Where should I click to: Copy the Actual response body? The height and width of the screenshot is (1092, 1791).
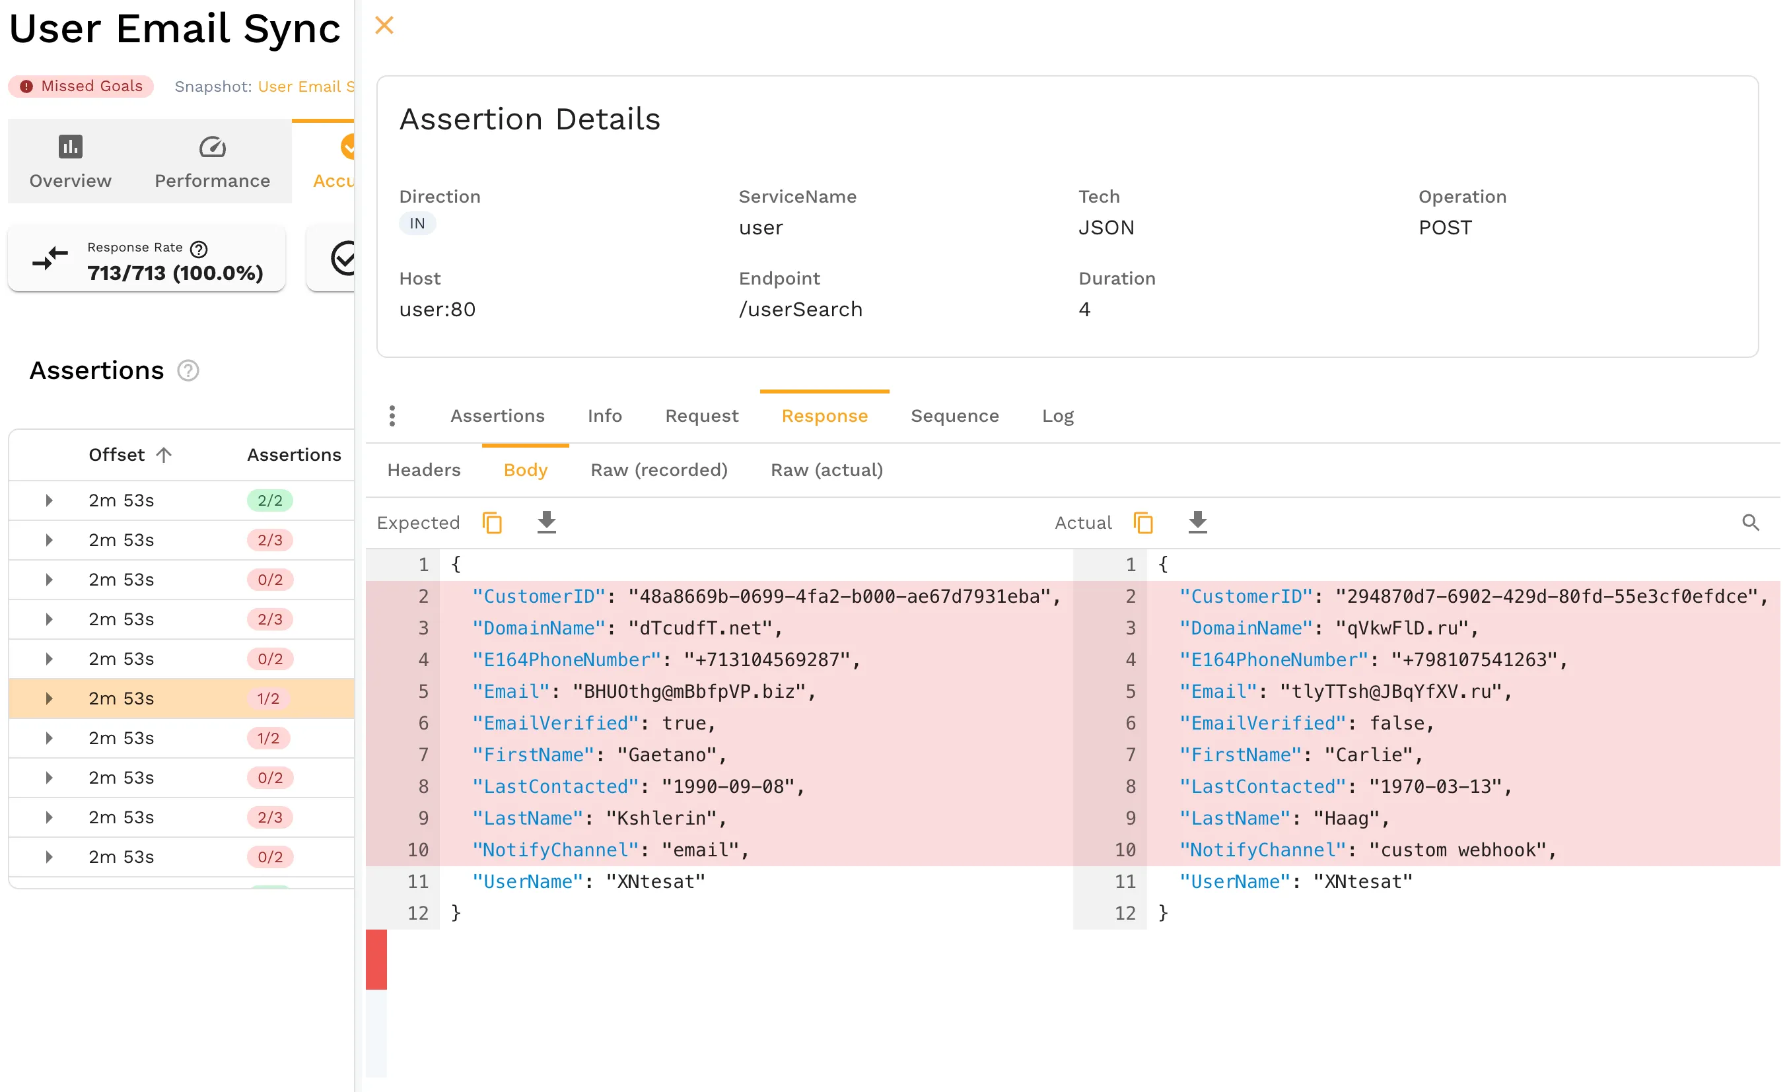point(1142,522)
